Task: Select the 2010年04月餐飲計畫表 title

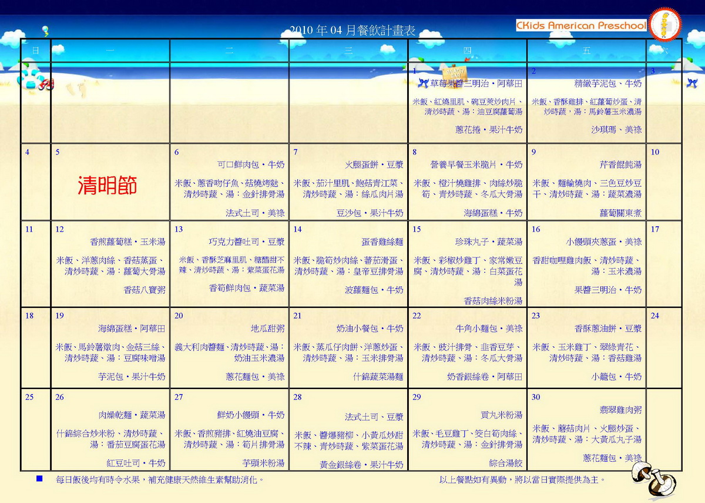Action: coord(352,31)
